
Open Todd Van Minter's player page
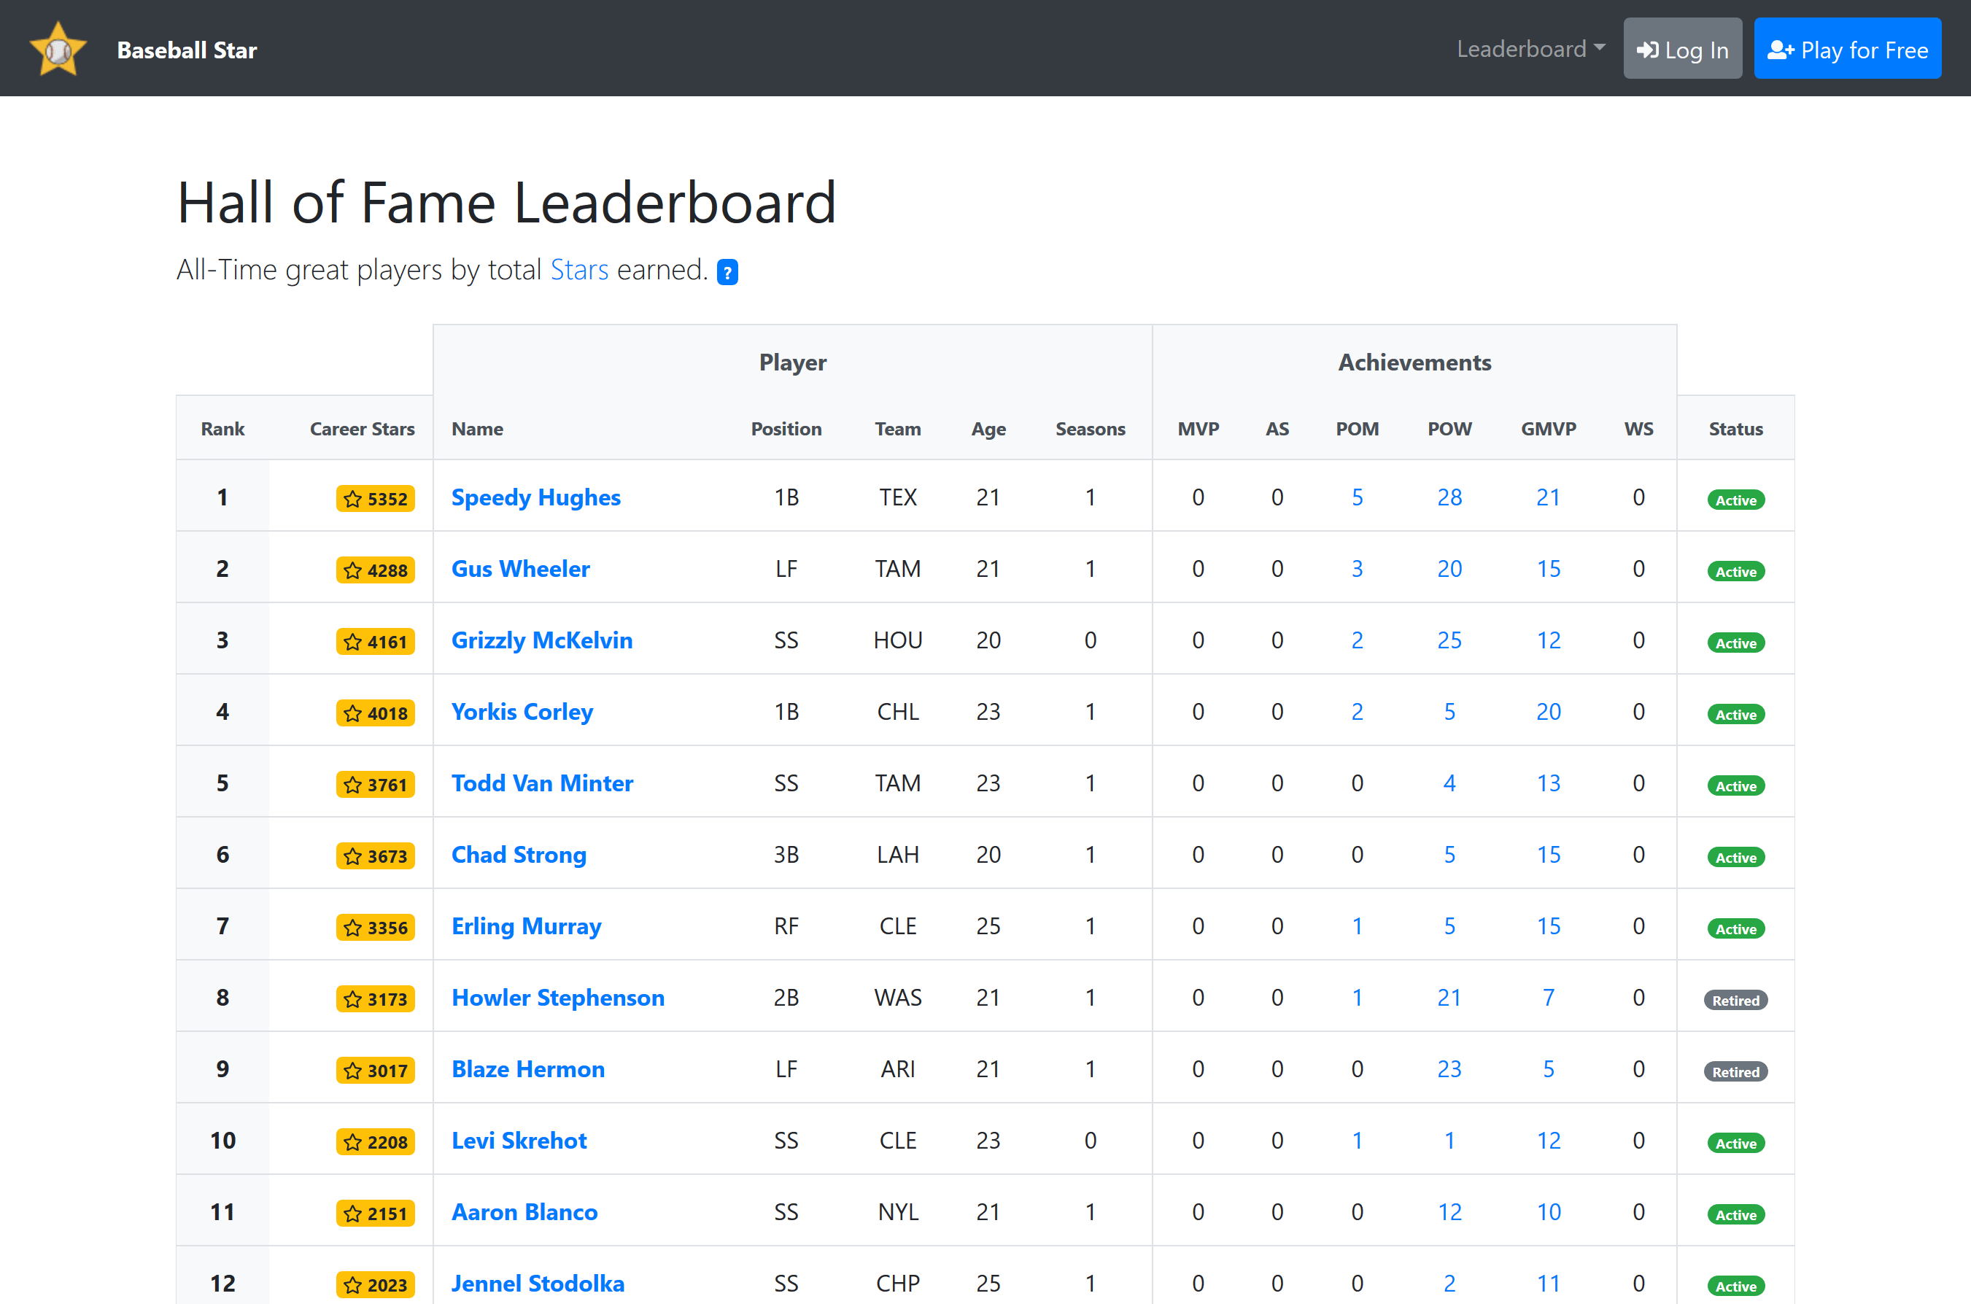coord(541,783)
